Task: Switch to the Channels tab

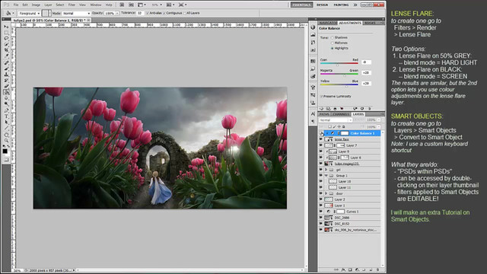Action: pyautogui.click(x=340, y=114)
